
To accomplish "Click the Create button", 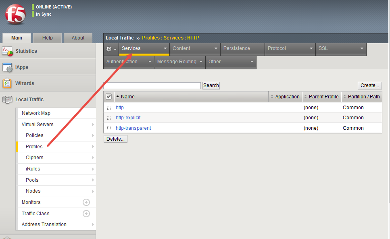I will 369,85.
